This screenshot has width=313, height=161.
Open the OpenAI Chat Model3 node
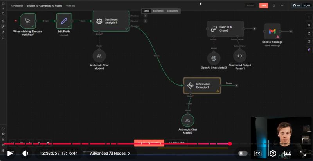pyautogui.click(x=214, y=58)
